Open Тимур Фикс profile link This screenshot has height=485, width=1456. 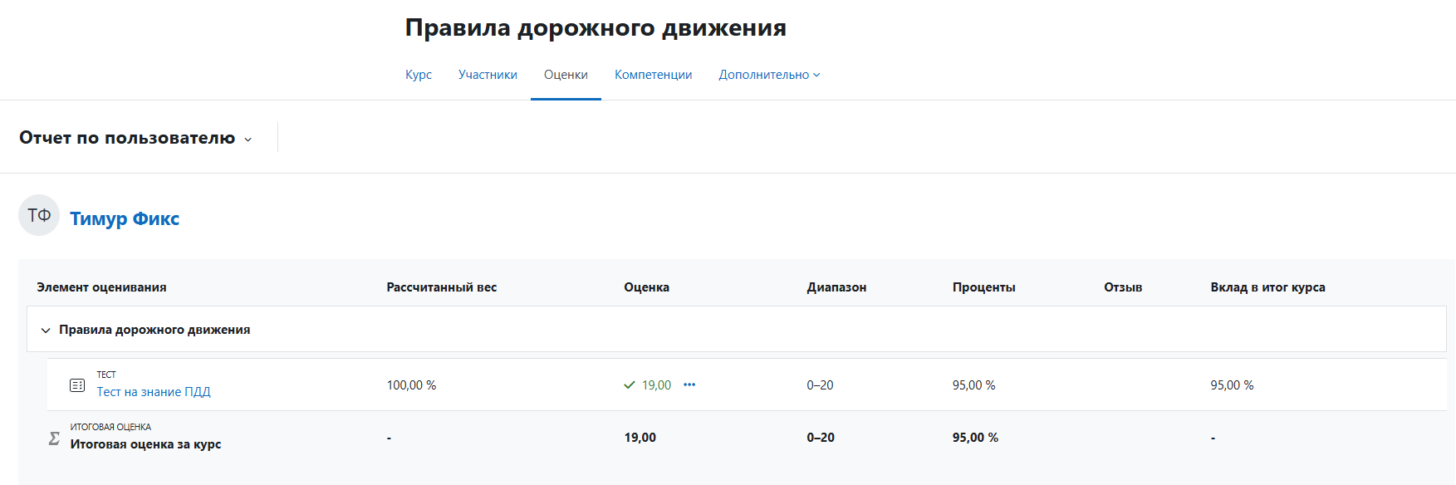point(125,218)
